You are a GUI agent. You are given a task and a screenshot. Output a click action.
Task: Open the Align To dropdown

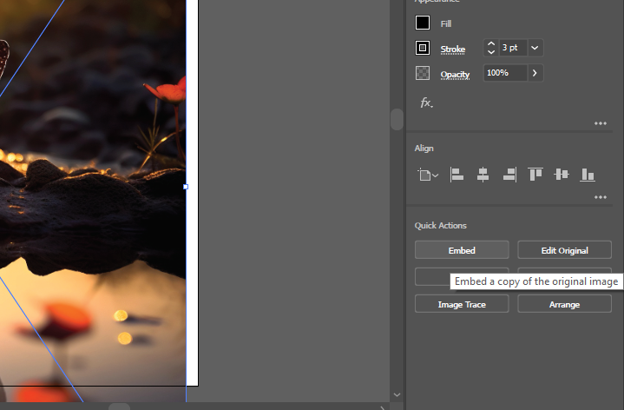coord(428,175)
